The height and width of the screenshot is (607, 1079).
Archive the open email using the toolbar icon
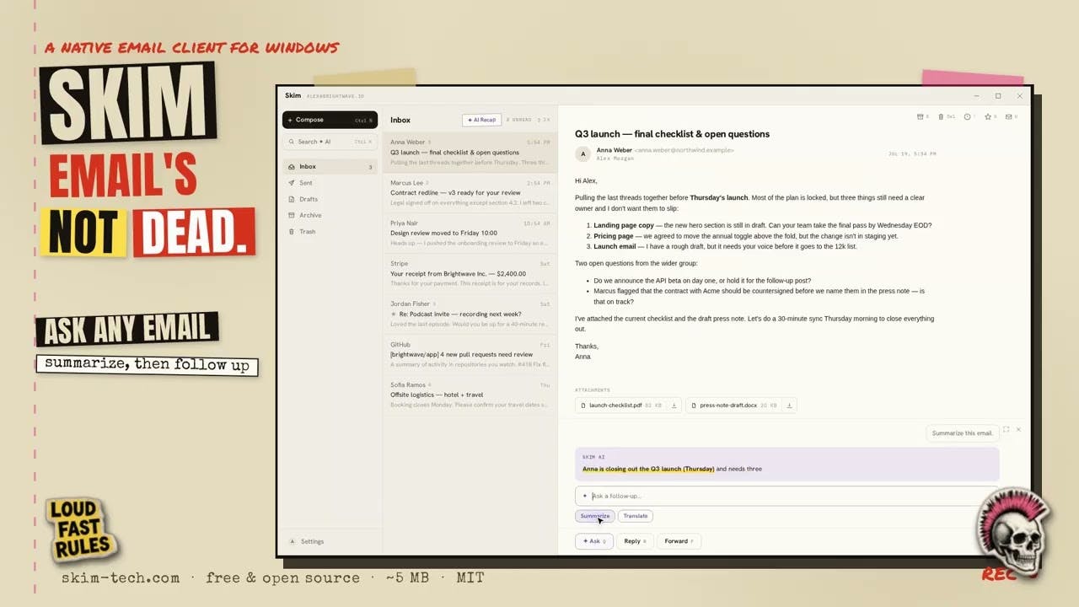[x=922, y=116]
